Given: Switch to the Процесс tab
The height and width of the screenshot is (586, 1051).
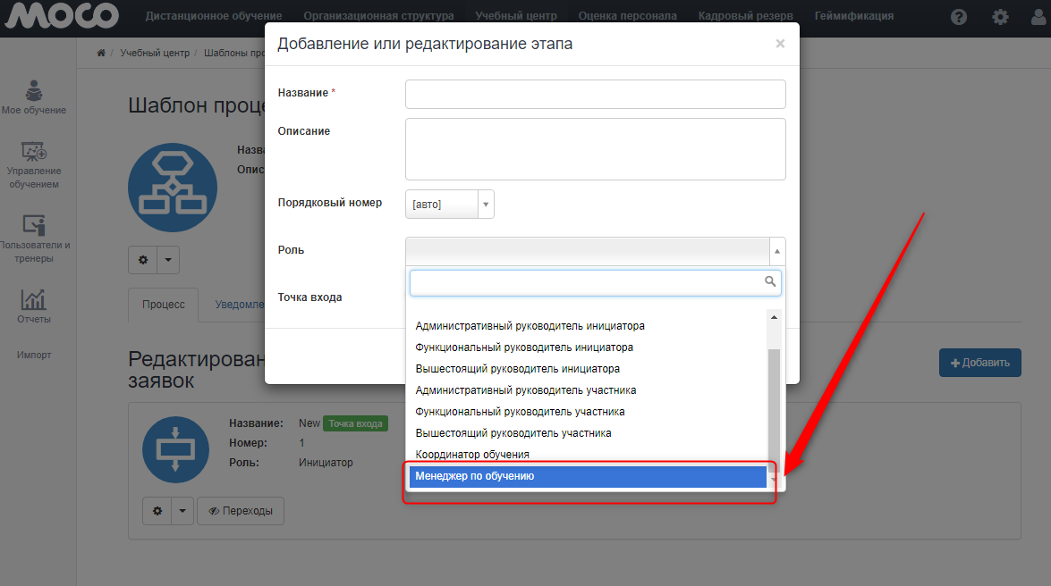Looking at the screenshot, I should click(164, 305).
